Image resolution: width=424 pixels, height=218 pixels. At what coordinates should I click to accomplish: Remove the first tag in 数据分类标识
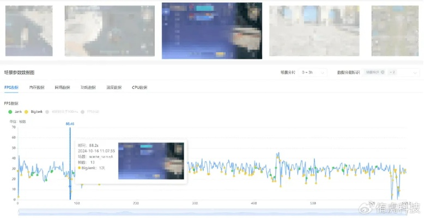pyautogui.click(x=382, y=72)
